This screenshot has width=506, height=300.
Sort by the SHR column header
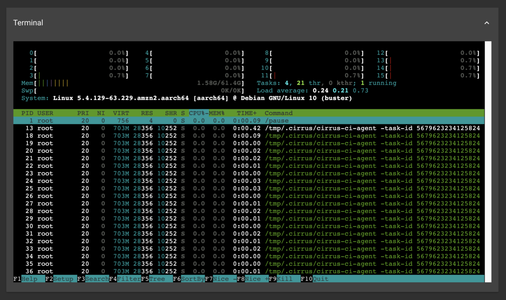point(171,113)
